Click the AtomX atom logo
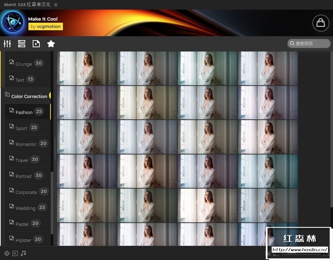This screenshot has height=260, width=333. click(13, 23)
